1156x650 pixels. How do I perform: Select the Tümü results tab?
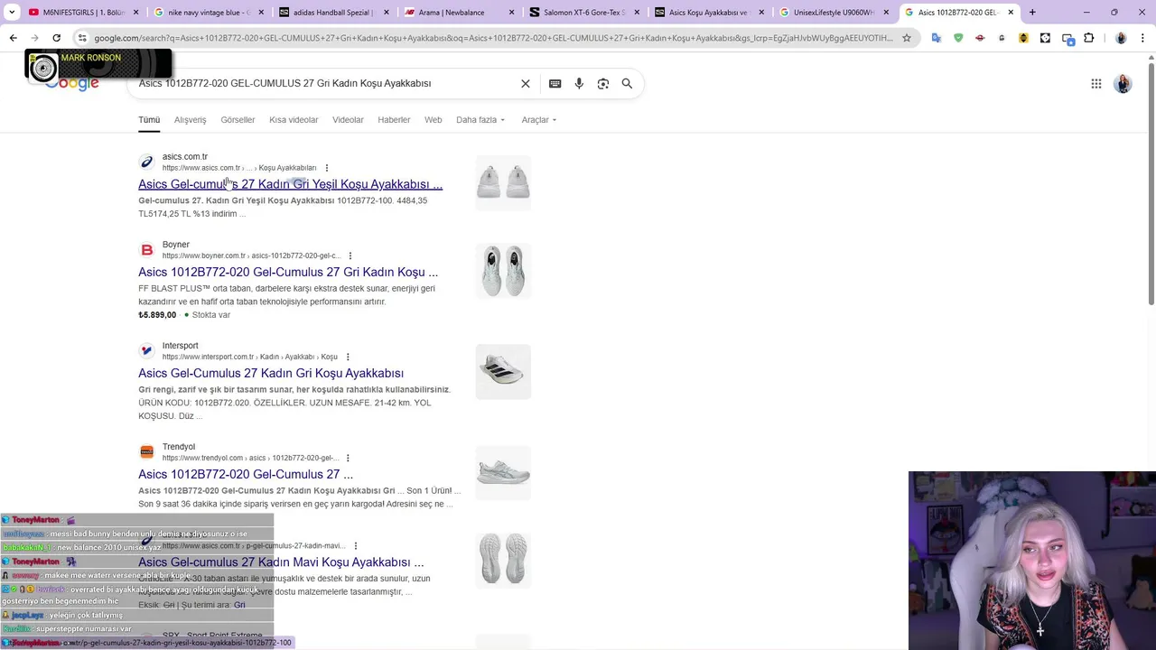click(149, 120)
